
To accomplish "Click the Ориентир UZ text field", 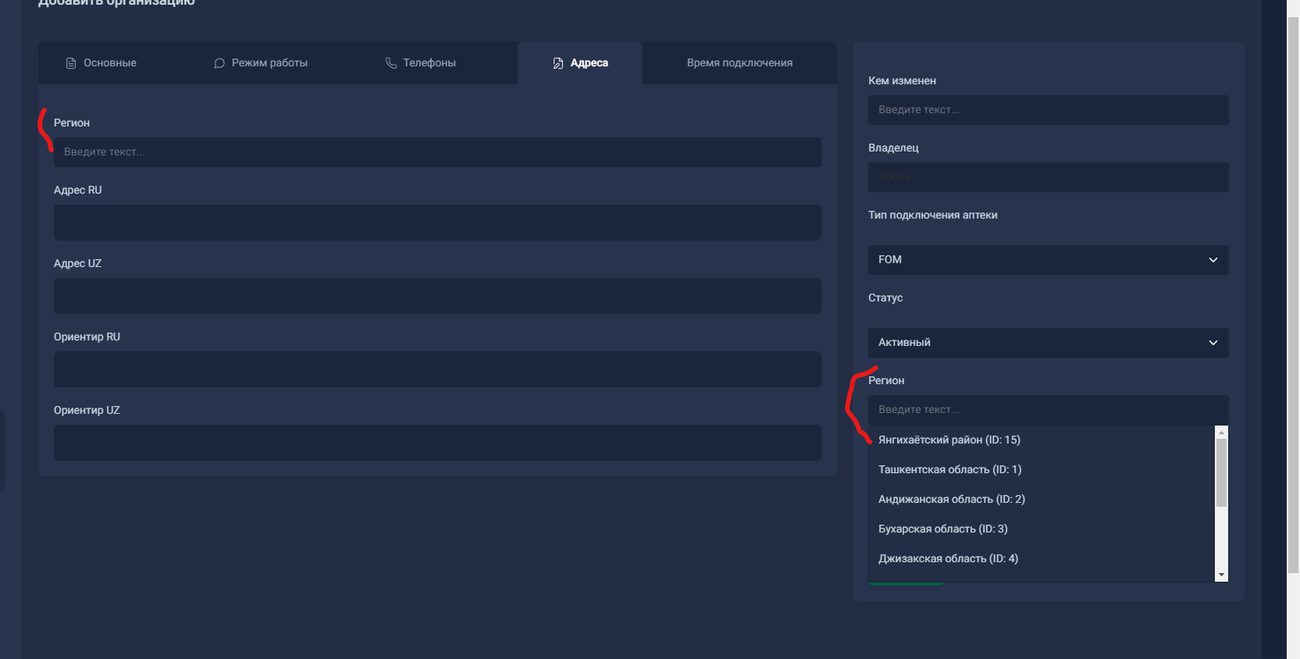I will click(x=437, y=443).
